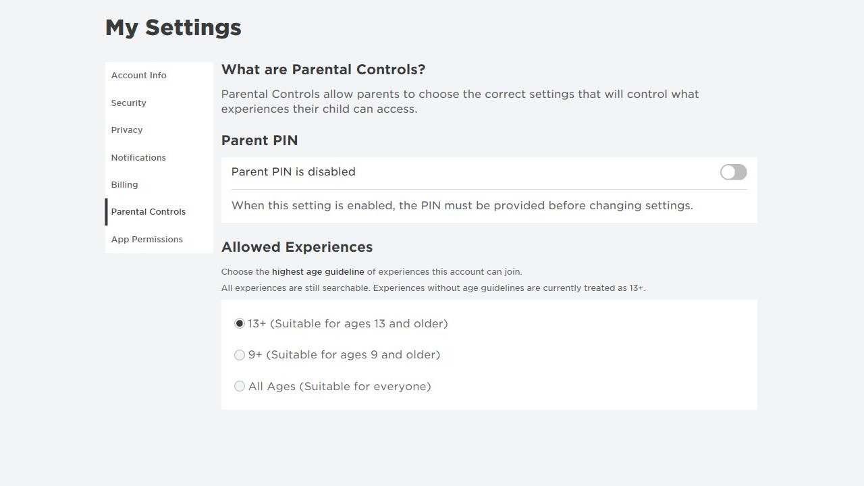864x486 pixels.
Task: Open the App Permissions tab
Action: pyautogui.click(x=147, y=240)
